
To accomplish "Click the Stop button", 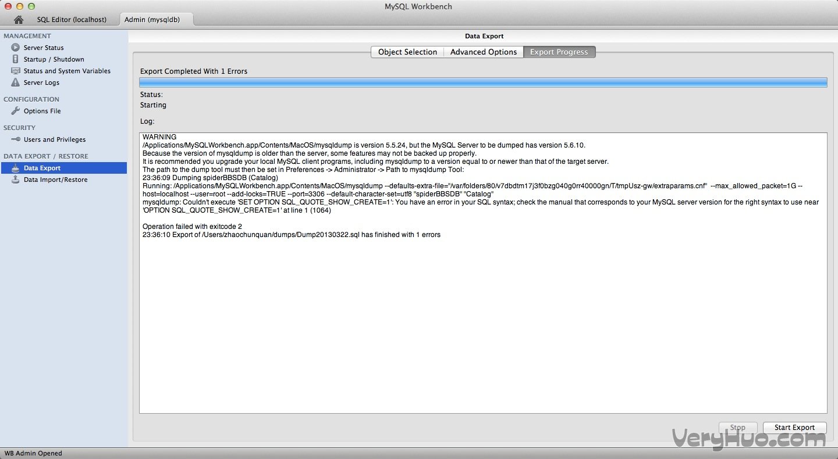I will click(x=737, y=428).
